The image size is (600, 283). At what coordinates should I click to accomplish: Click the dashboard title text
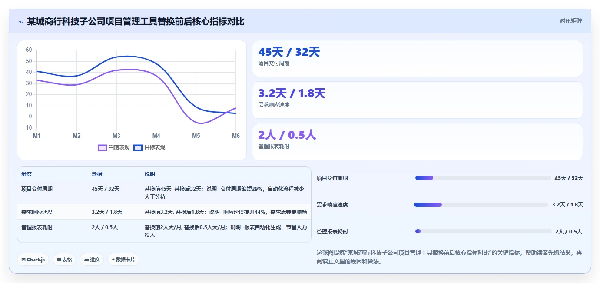pos(136,21)
